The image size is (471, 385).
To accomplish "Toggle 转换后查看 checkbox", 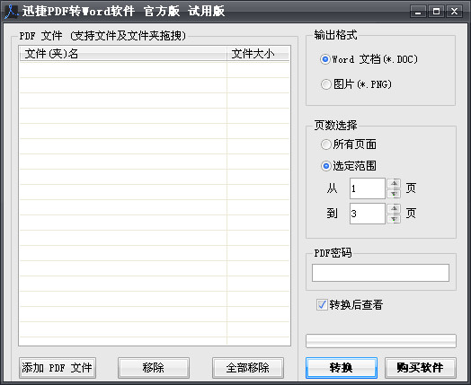I will tap(322, 304).
